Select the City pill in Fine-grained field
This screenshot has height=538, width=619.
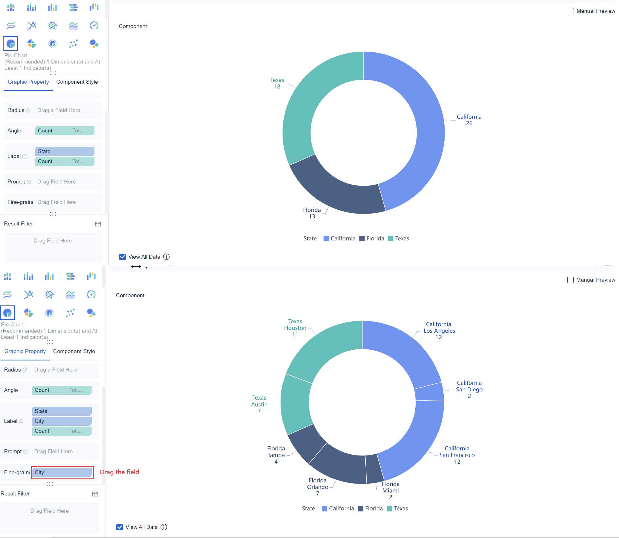tap(62, 472)
